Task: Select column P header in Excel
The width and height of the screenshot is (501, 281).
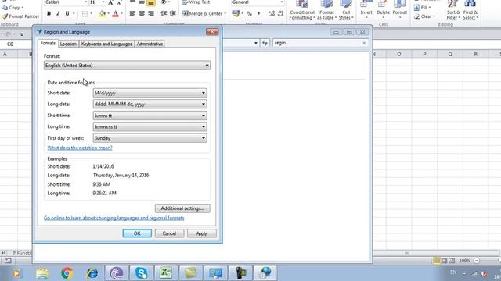Action: 424,54
